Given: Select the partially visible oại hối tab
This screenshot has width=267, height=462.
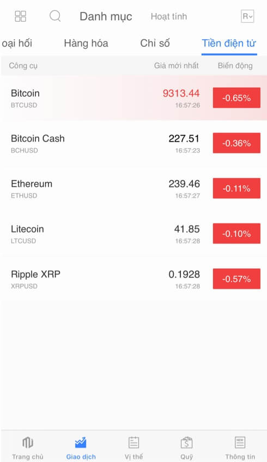Looking at the screenshot, I should point(17,44).
